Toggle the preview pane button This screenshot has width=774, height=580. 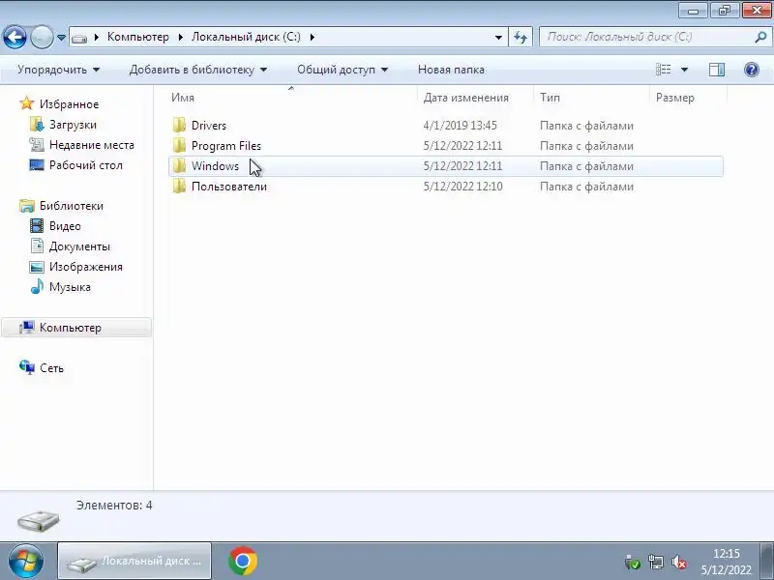[x=717, y=70]
